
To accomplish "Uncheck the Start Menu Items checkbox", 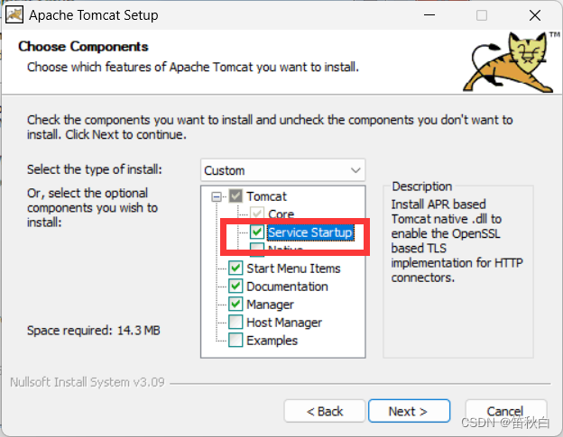I will click(x=235, y=268).
